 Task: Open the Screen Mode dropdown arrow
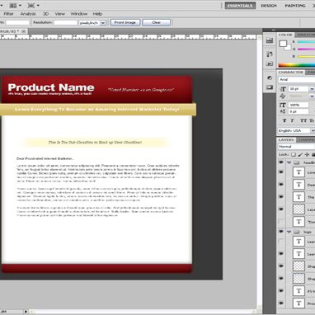click(38, 5)
